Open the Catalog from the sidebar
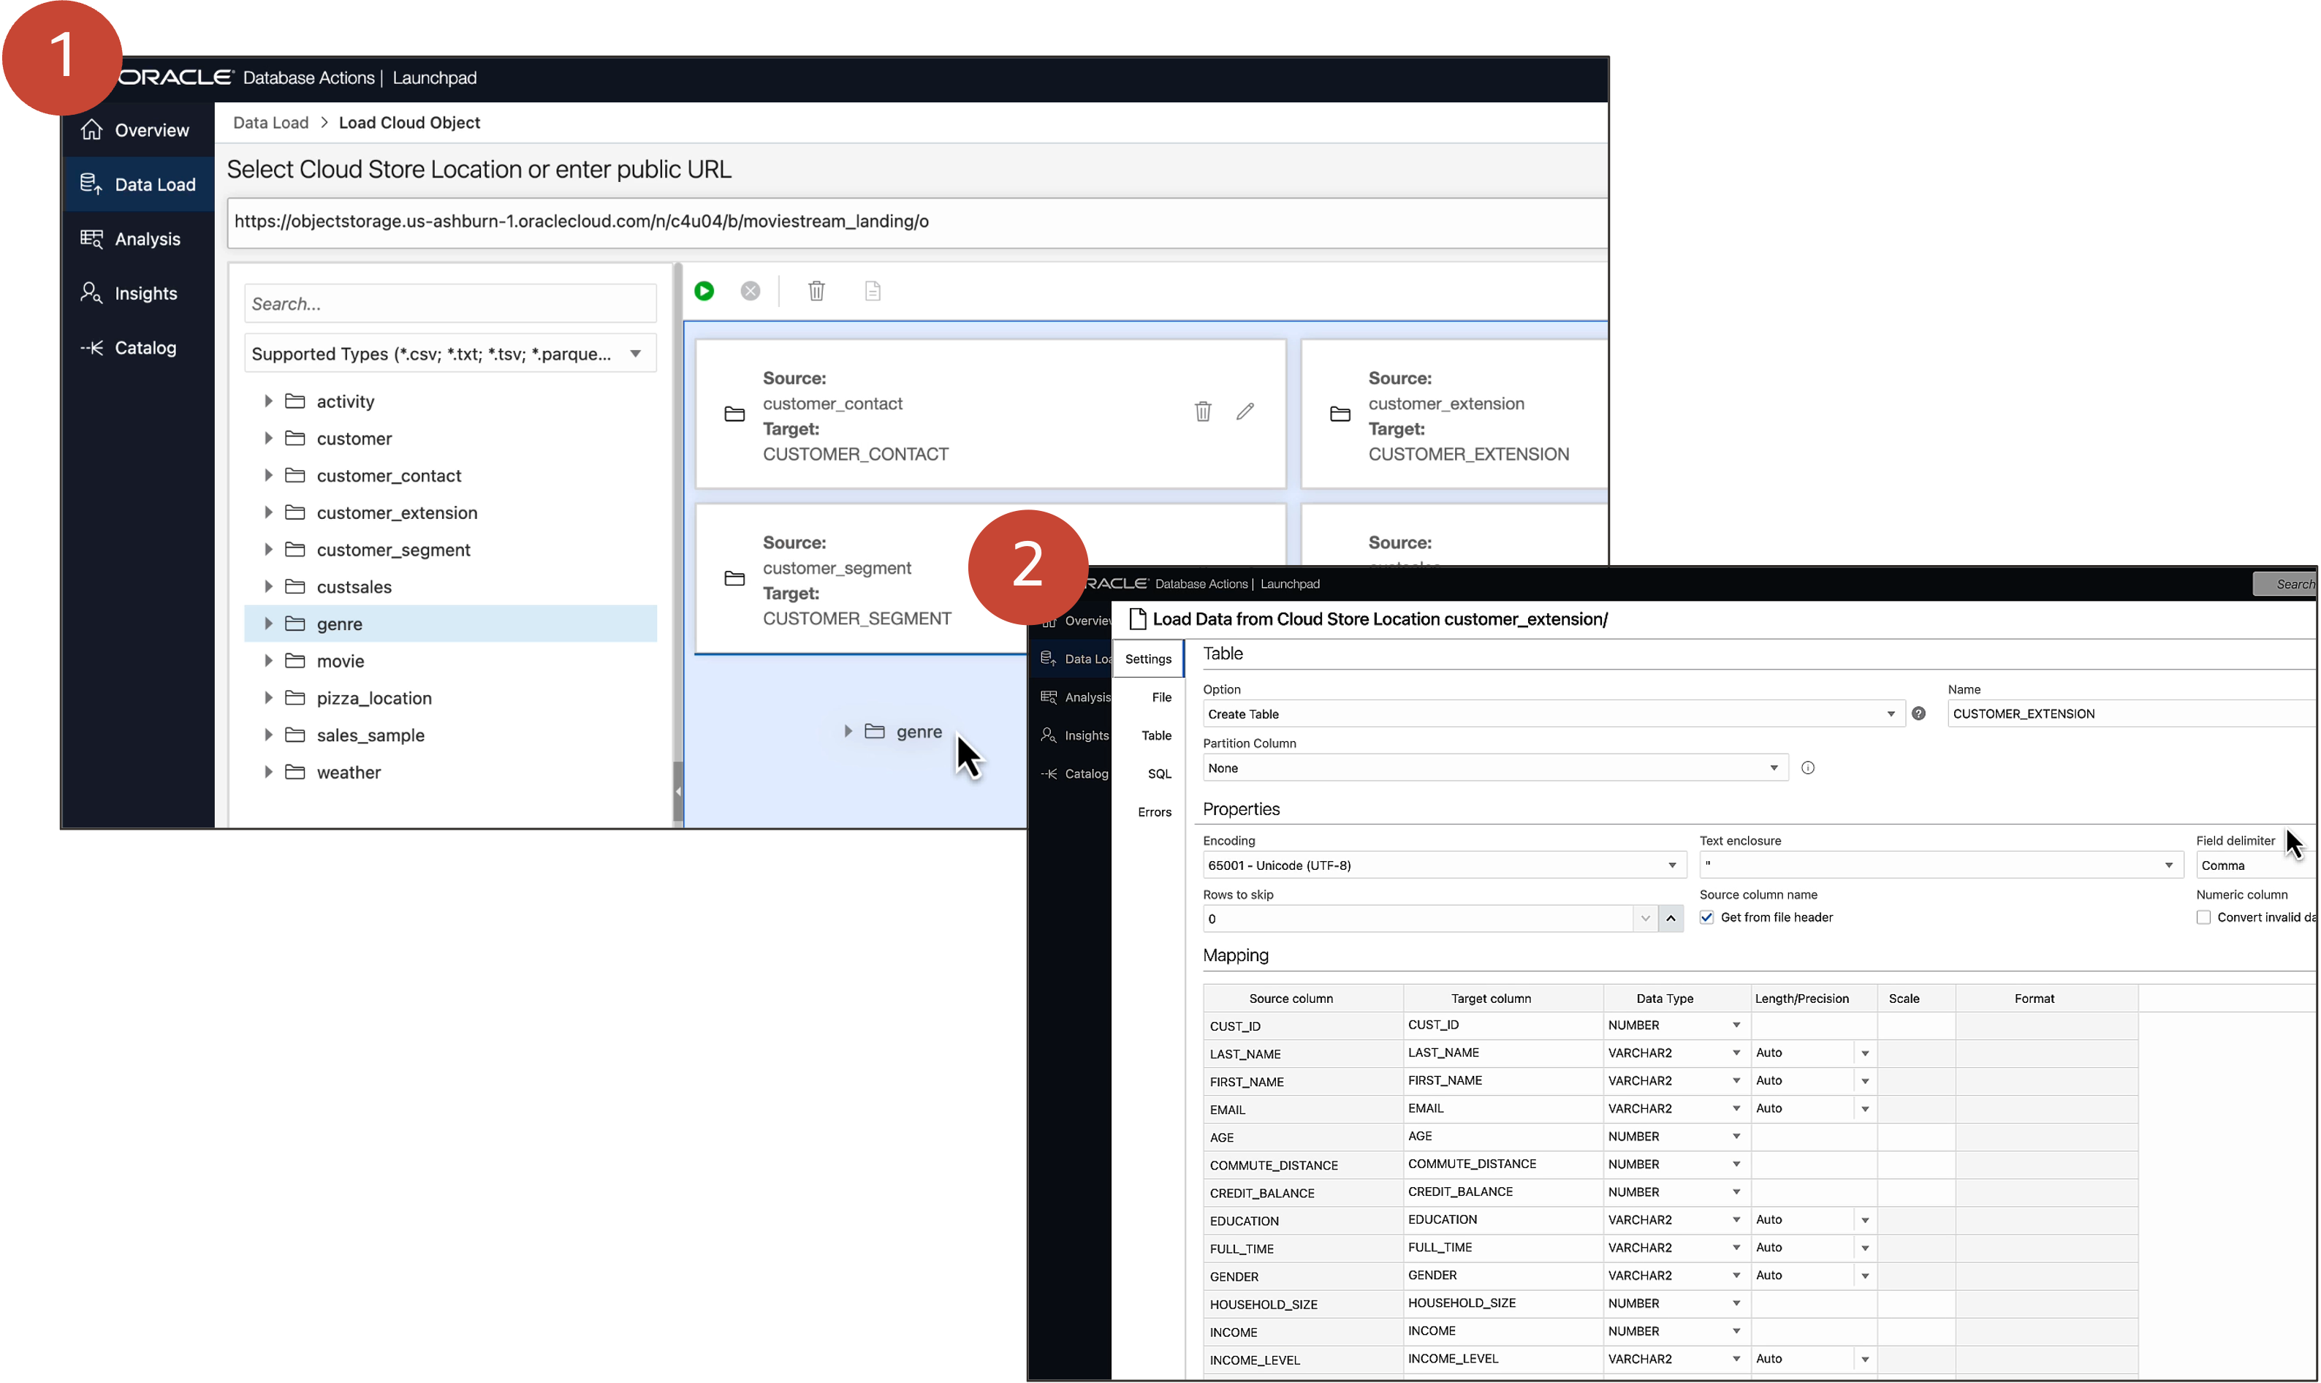2321x1383 pixels. 137,346
